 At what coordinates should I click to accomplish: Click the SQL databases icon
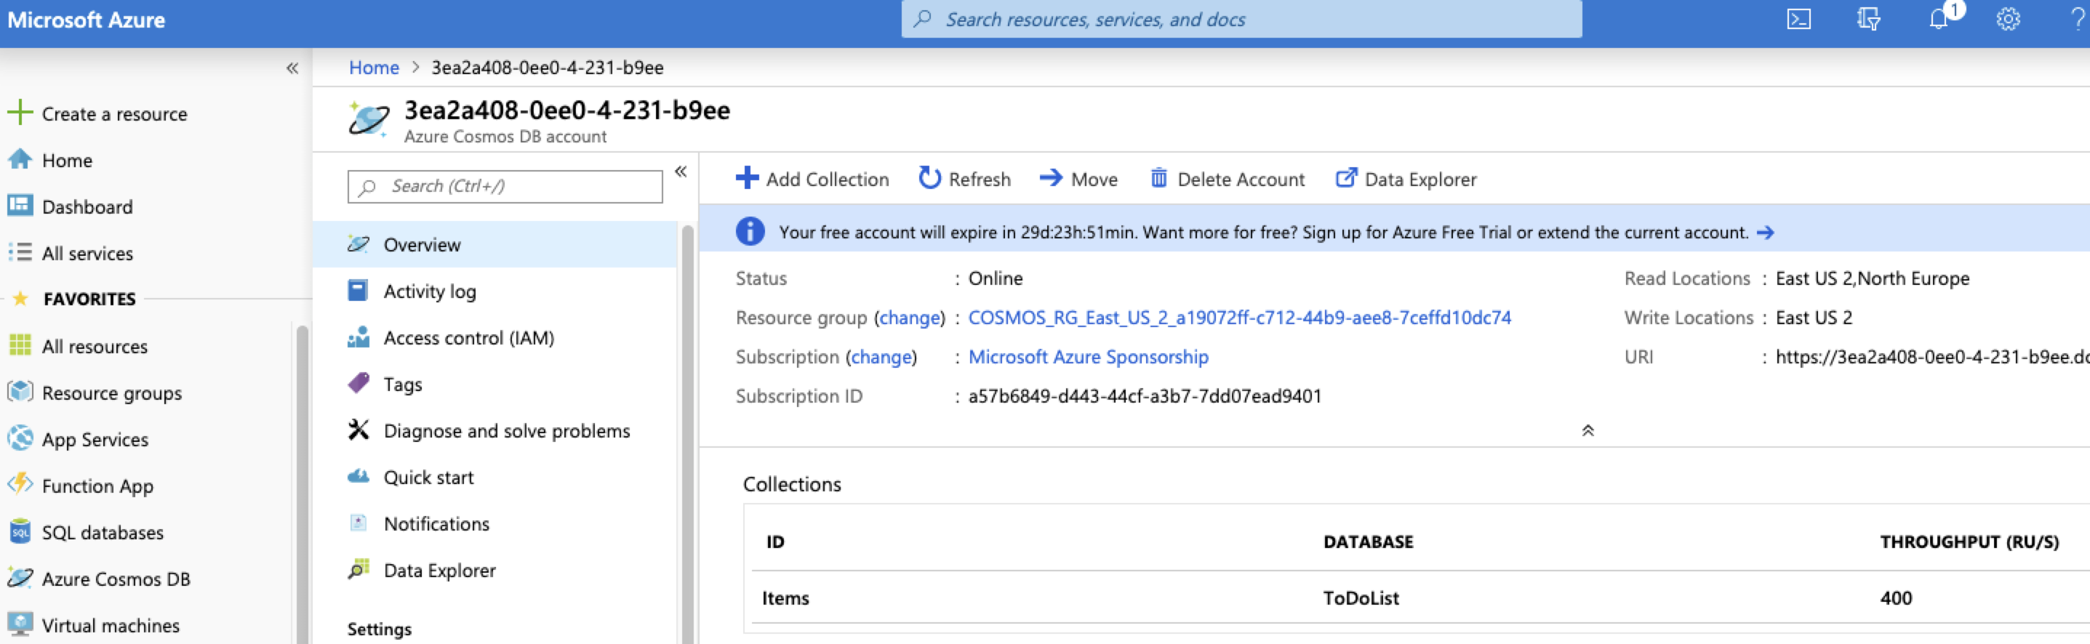(20, 532)
